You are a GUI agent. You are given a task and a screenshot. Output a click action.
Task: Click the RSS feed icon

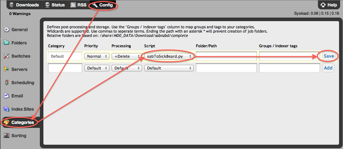[73, 5]
